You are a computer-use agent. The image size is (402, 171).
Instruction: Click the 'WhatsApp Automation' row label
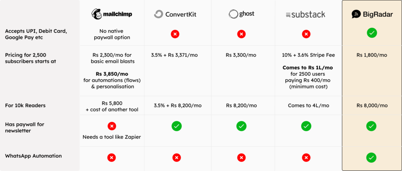[x=33, y=156]
